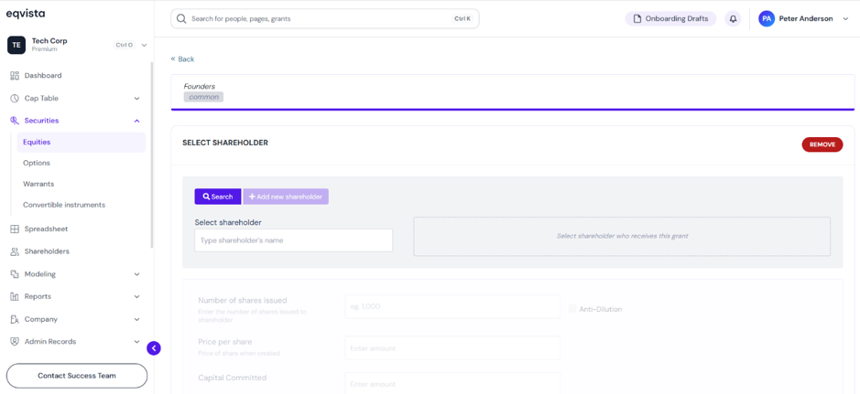Focus the global search field
This screenshot has width=860, height=394.
325,18
